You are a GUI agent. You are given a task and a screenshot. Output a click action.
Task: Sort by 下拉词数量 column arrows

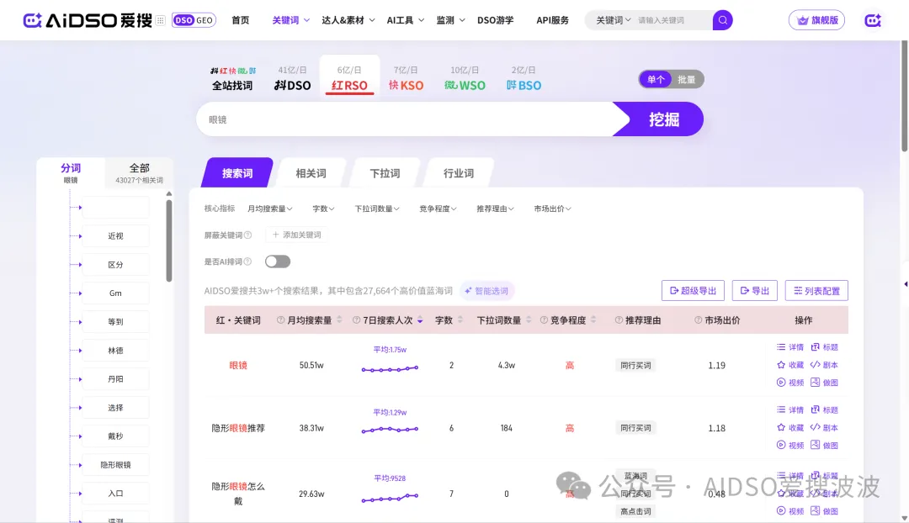pyautogui.click(x=529, y=320)
